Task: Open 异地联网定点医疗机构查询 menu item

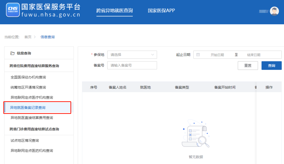Action: click(x=32, y=98)
